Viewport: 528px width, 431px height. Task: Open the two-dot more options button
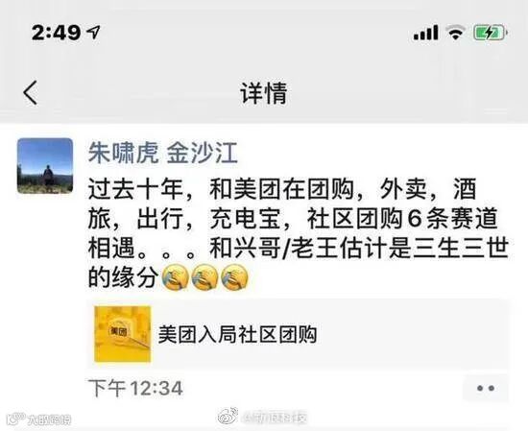pos(486,388)
